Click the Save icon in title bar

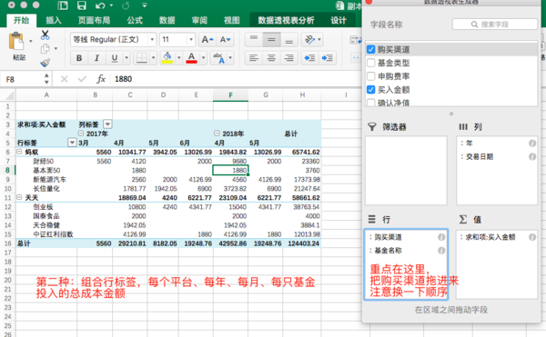point(82,5)
